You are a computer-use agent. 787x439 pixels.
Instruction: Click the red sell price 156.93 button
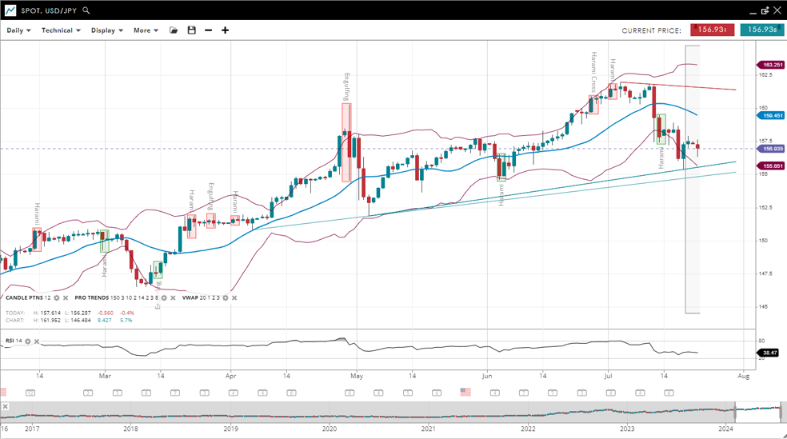pyautogui.click(x=712, y=30)
